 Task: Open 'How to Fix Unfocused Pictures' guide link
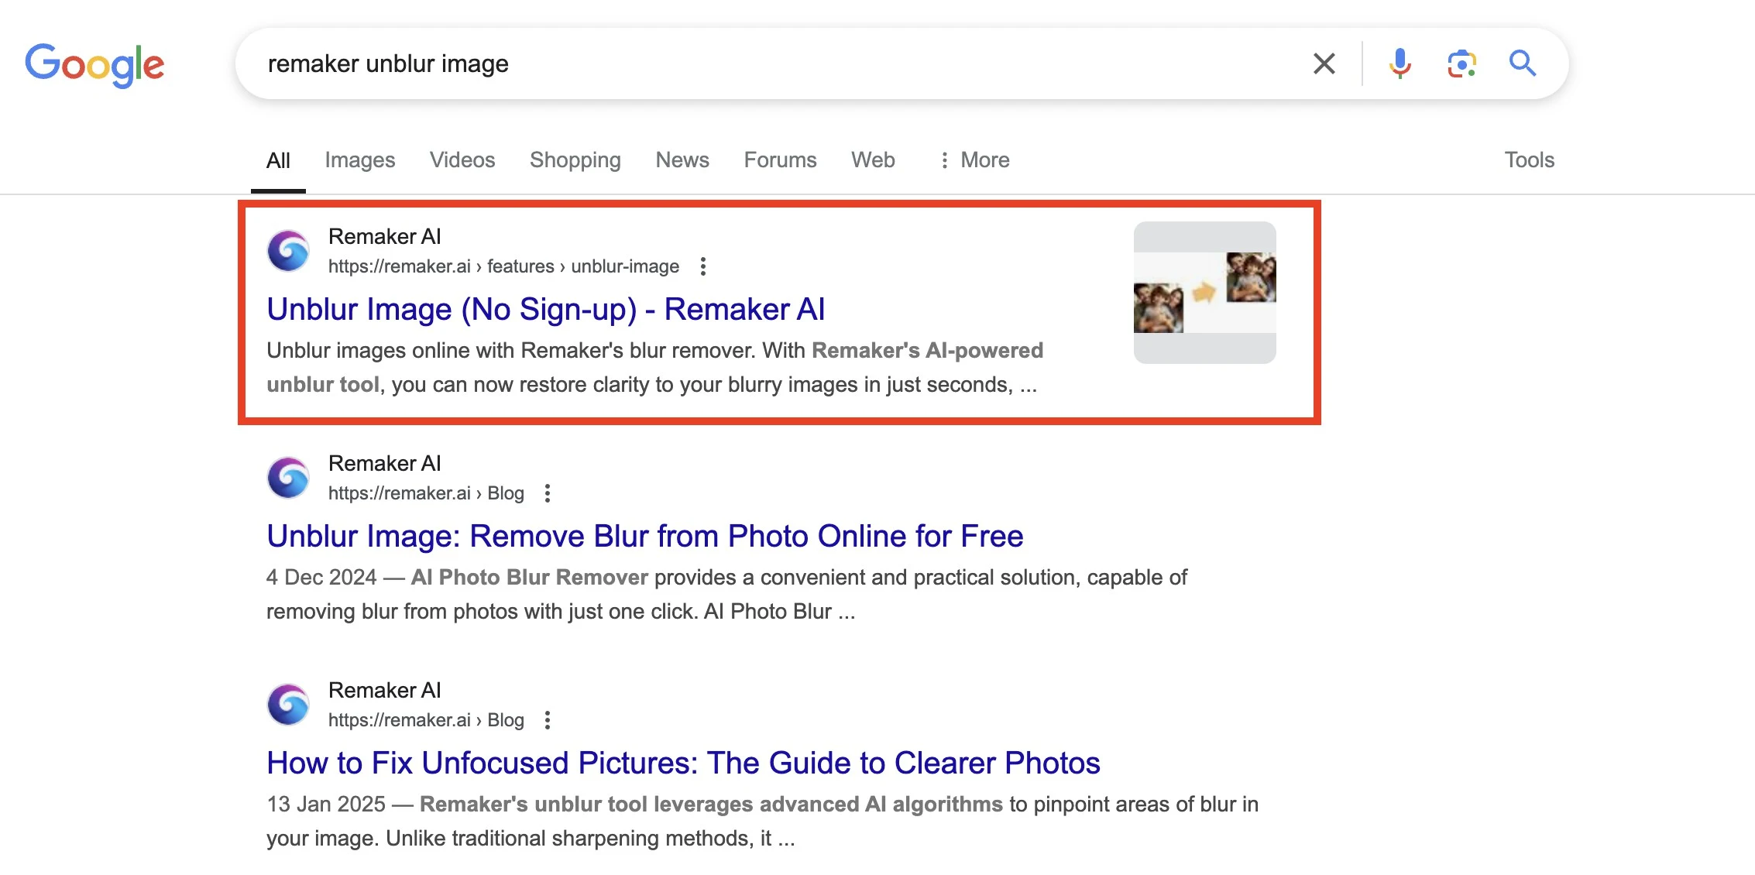pos(683,763)
